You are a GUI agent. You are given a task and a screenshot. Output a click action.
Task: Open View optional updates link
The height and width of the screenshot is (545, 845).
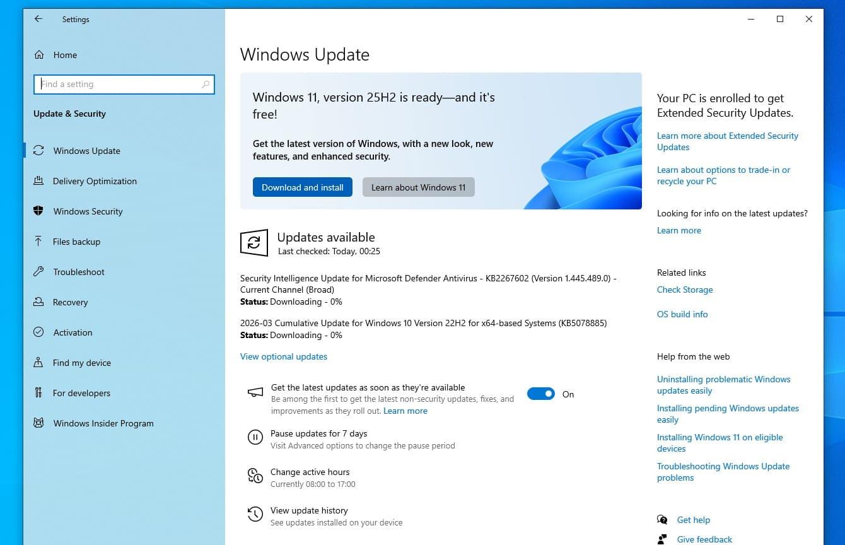[x=284, y=356]
